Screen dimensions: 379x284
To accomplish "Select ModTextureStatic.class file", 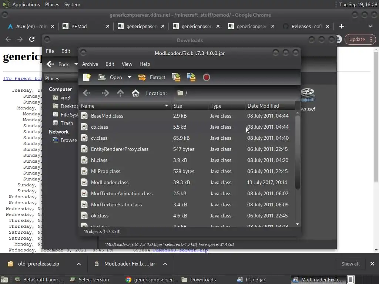I will pyautogui.click(x=187, y=205).
